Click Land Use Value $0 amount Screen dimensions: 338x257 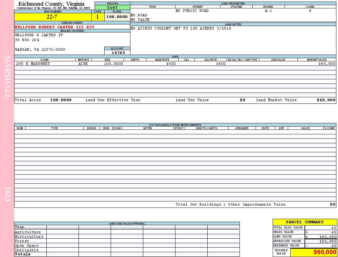pos(242,100)
